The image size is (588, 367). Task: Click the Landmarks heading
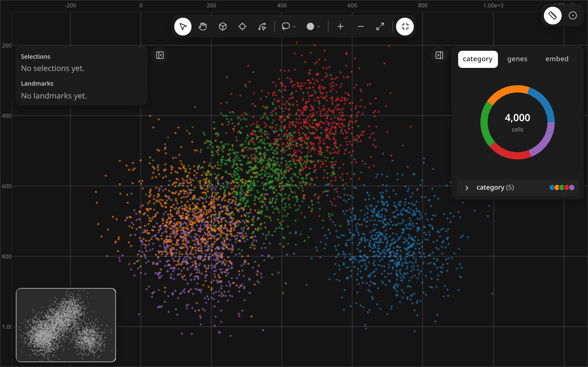click(x=37, y=83)
